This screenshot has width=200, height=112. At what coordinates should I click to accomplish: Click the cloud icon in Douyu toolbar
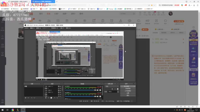point(129,21)
